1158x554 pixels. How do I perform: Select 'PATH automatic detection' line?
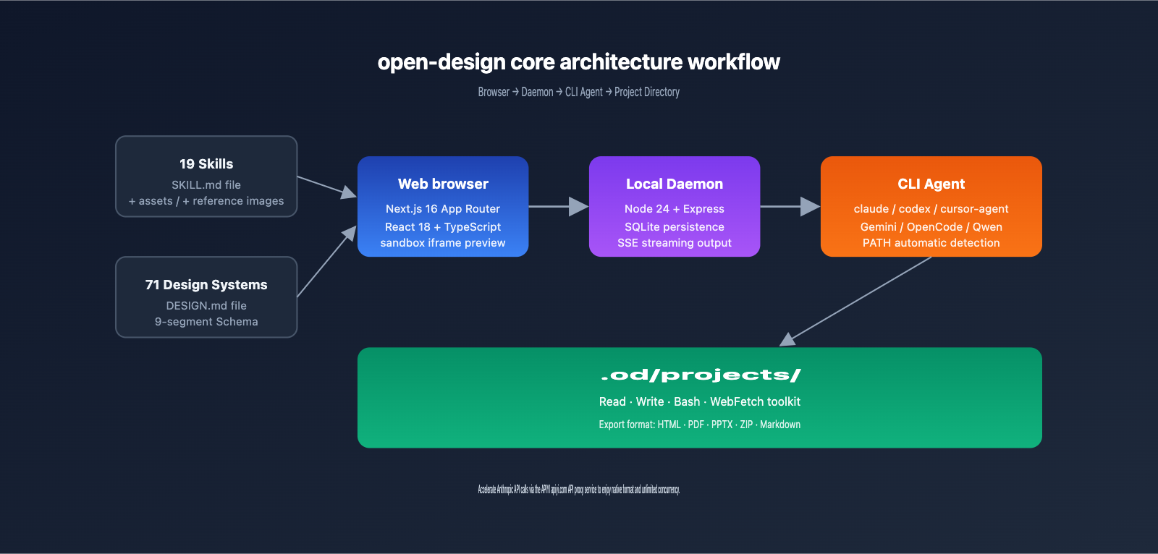coord(931,243)
